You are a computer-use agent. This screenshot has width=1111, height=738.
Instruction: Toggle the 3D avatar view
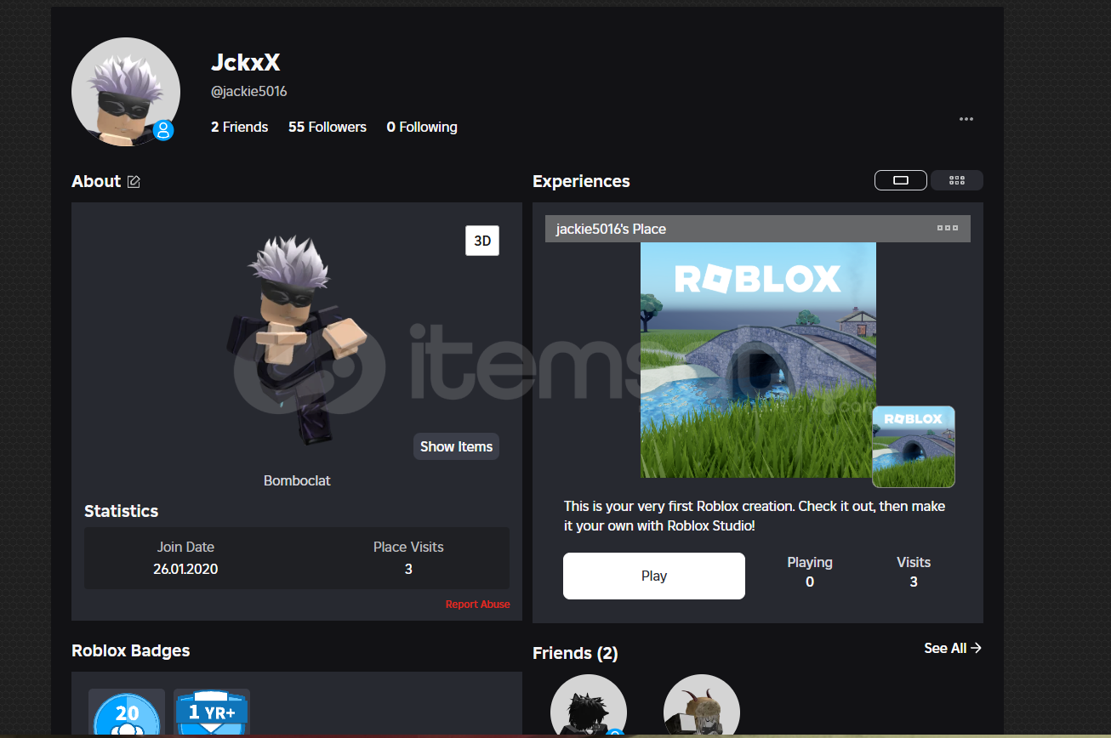[x=482, y=241]
